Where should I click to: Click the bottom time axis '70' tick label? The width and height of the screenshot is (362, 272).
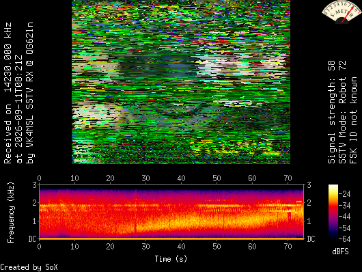point(288,247)
